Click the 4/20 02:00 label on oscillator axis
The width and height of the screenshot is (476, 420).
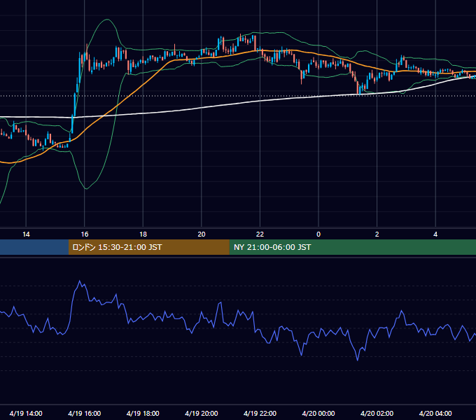pyautogui.click(x=377, y=413)
